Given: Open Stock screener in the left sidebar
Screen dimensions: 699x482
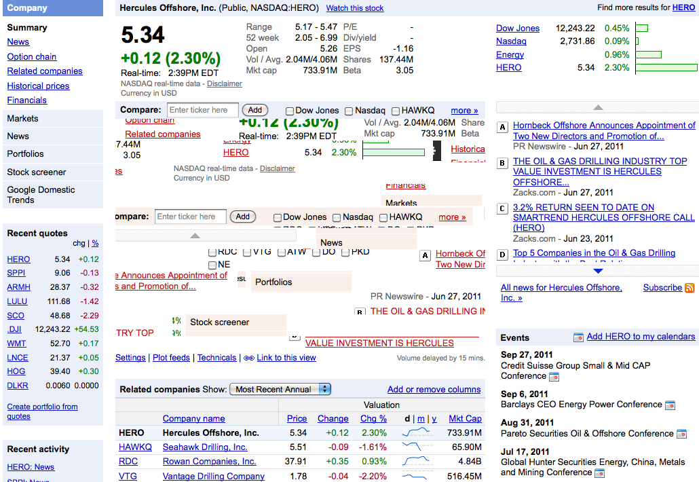Looking at the screenshot, I should pos(53,172).
